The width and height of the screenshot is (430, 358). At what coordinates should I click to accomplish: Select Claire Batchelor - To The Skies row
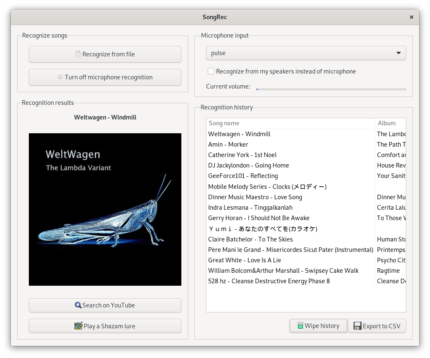306,239
